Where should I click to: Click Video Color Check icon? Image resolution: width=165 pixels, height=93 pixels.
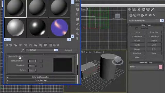click(77, 19)
